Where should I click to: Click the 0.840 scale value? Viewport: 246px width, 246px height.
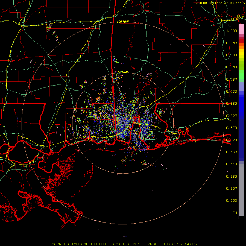(232, 67)
